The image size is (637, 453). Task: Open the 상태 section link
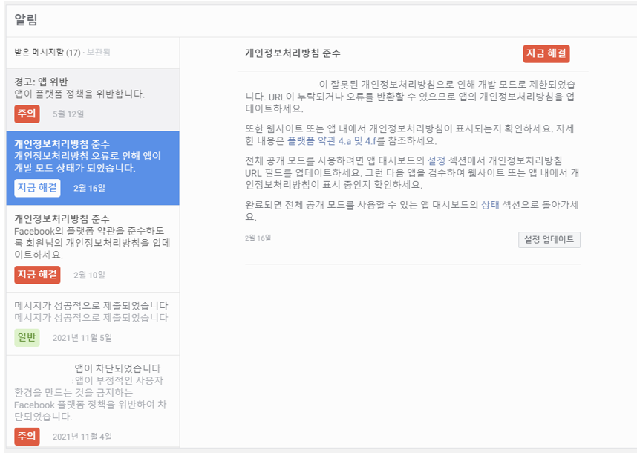(490, 205)
